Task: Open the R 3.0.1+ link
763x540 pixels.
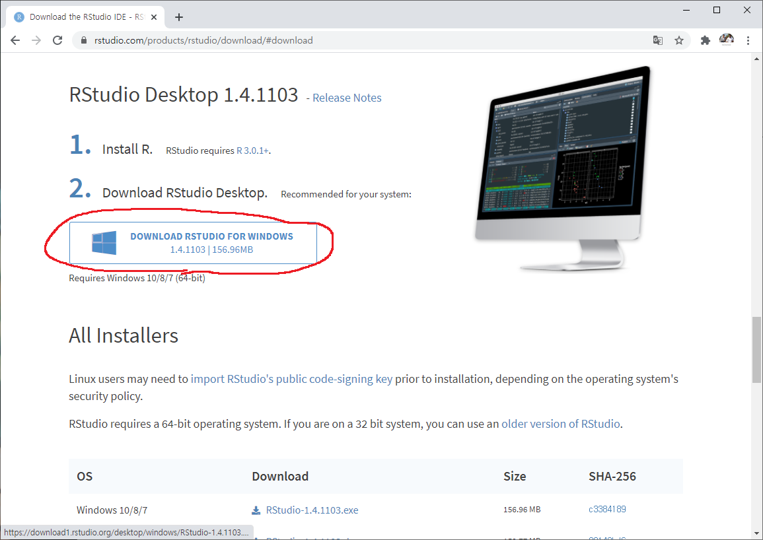Action: click(252, 151)
